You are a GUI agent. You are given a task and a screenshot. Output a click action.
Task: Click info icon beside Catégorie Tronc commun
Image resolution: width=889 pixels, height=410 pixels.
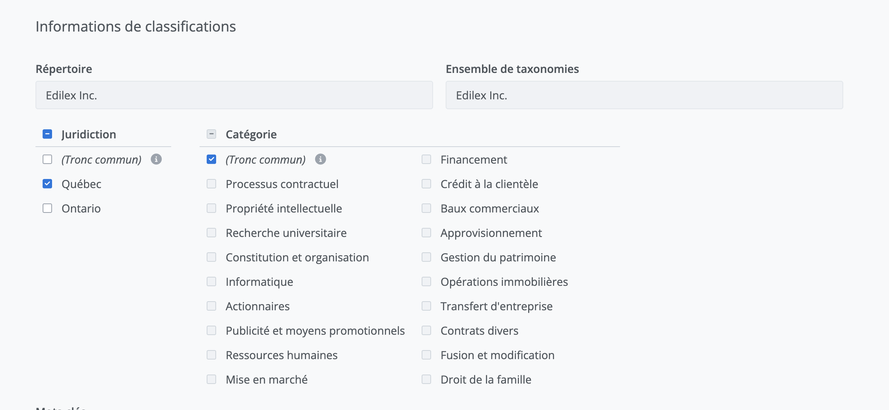[x=320, y=159]
